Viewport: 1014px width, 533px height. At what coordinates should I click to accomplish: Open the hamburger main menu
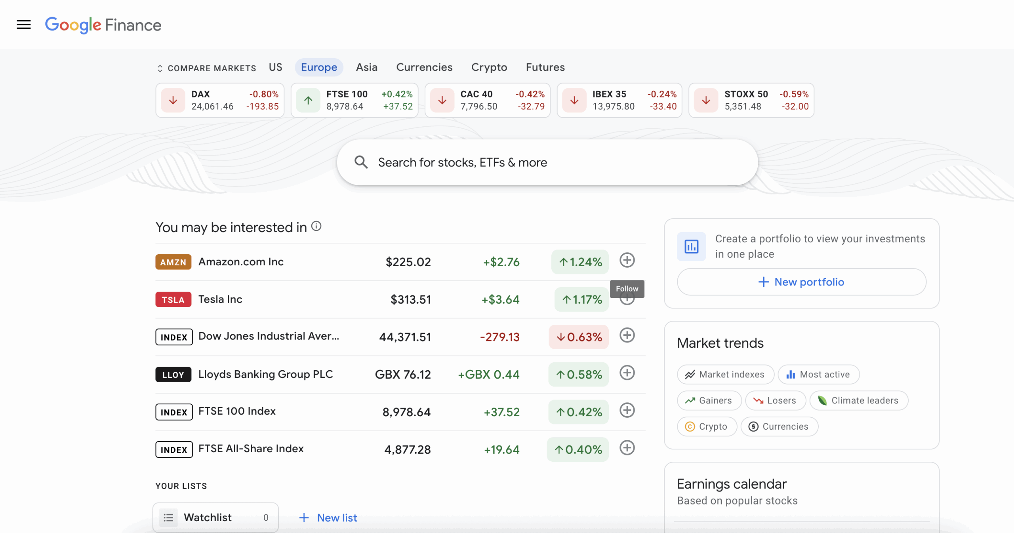24,25
